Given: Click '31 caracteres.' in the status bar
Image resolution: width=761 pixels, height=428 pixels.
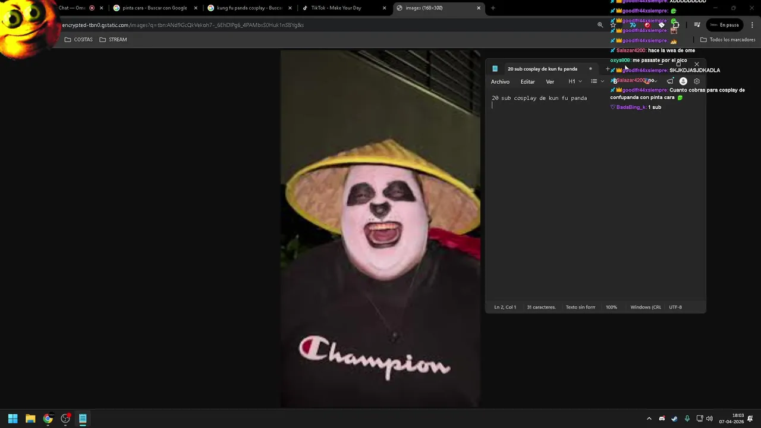Looking at the screenshot, I should 541,307.
